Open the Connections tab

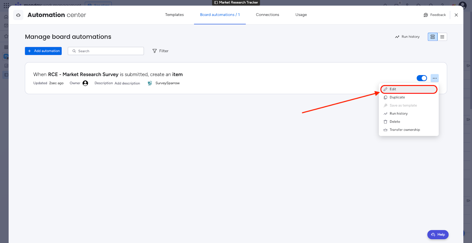(x=267, y=15)
